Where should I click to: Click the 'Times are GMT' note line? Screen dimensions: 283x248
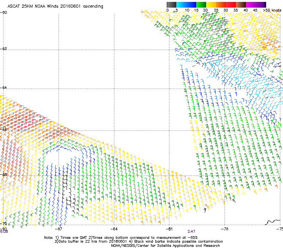click(121, 238)
